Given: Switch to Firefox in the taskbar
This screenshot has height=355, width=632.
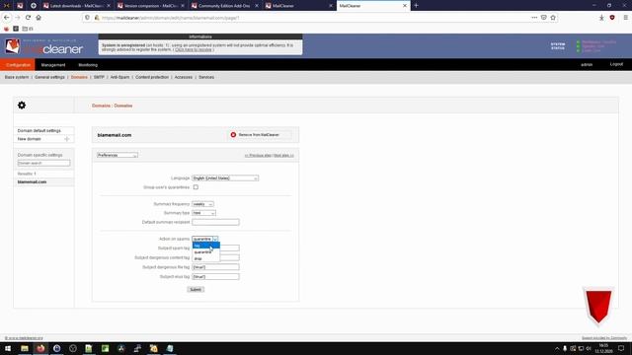Looking at the screenshot, I should [x=40, y=348].
